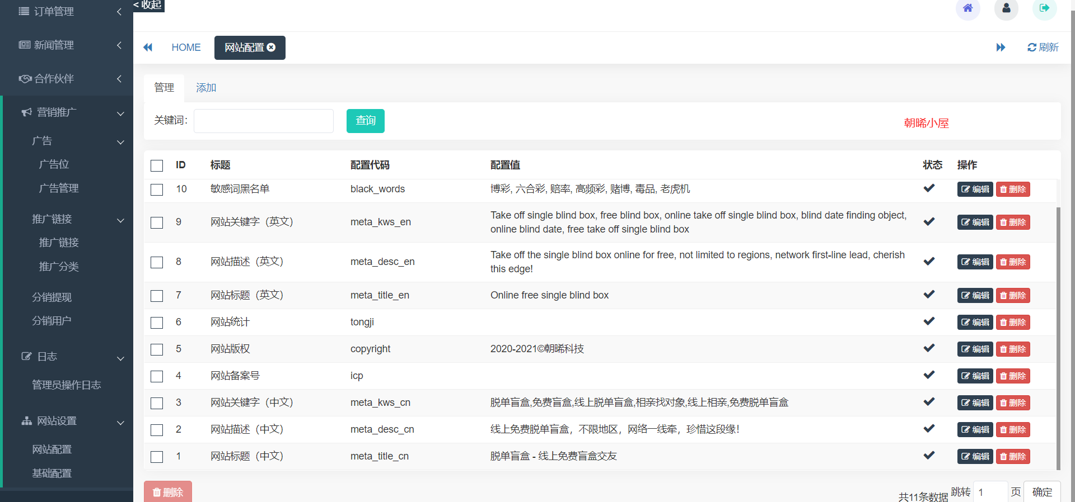The height and width of the screenshot is (502, 1075).
Task: Close the 网站配置 tab via its x icon
Action: pyautogui.click(x=272, y=48)
